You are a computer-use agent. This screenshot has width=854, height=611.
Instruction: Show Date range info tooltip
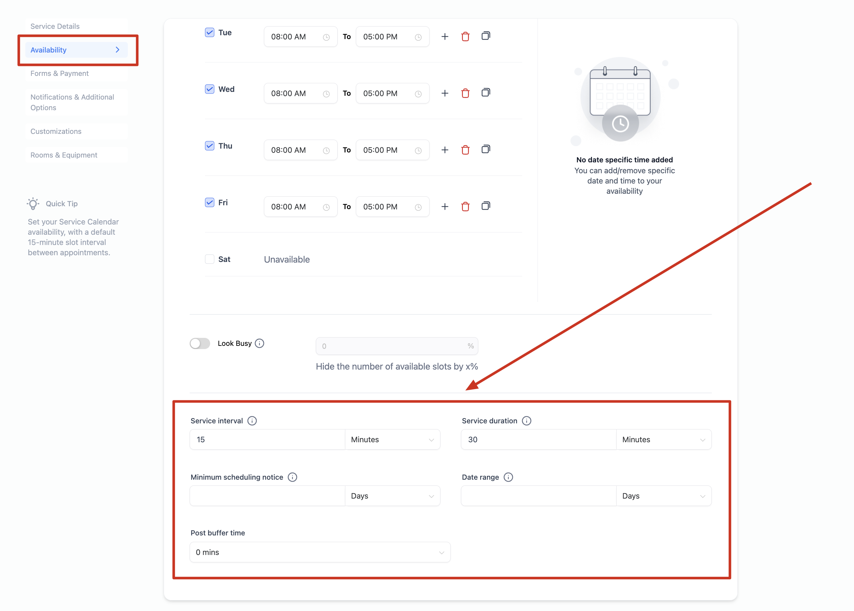tap(508, 477)
